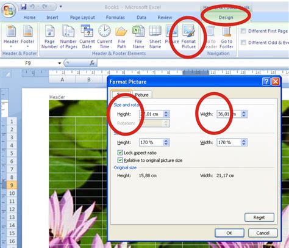Switch to the Picture tab in dialog
The image size is (289, 248).
coord(141,95)
